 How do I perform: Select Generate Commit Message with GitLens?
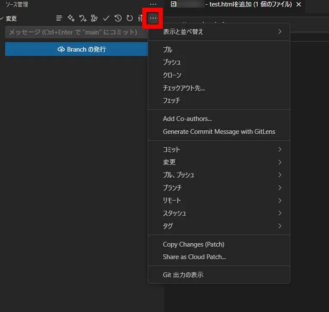coord(219,132)
